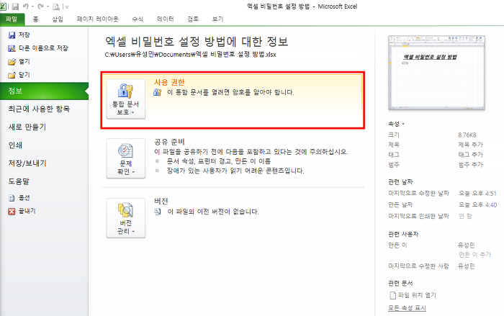Go to 새로 만들기 (New)
The width and height of the screenshot is (504, 316).
point(27,127)
